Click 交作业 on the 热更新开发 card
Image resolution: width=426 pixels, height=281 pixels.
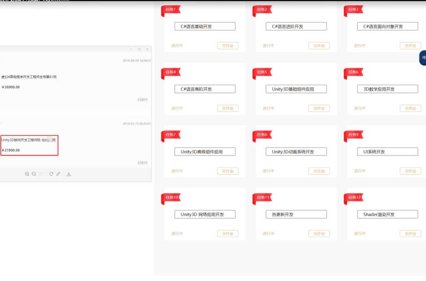(x=319, y=234)
